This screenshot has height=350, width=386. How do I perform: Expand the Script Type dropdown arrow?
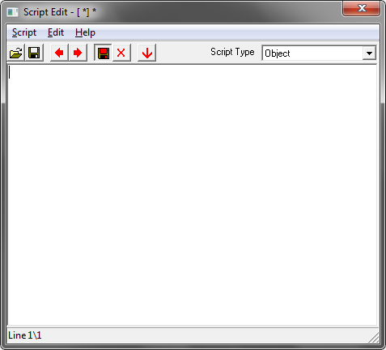pos(369,53)
